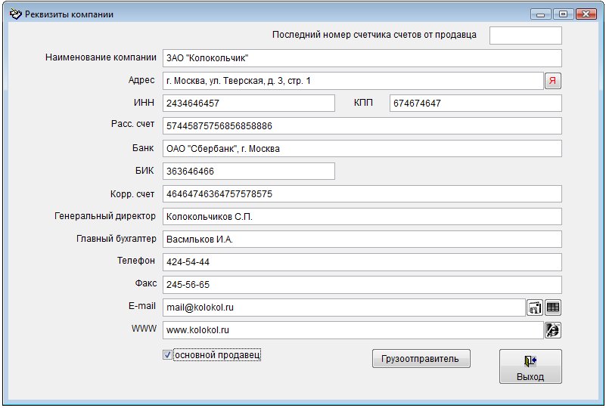The height and width of the screenshot is (408, 606).
Task: Click the Генеральный директор field
Action: coord(362,217)
